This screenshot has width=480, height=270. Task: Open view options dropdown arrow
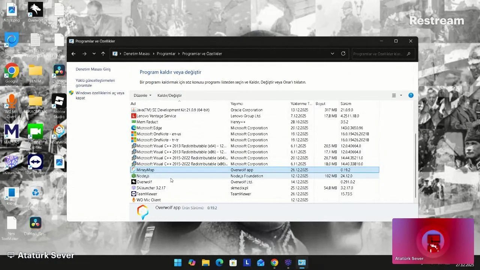pyautogui.click(x=401, y=95)
